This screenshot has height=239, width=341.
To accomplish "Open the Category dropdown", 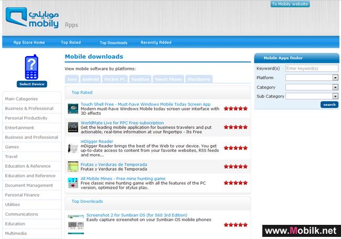I will pos(335,87).
